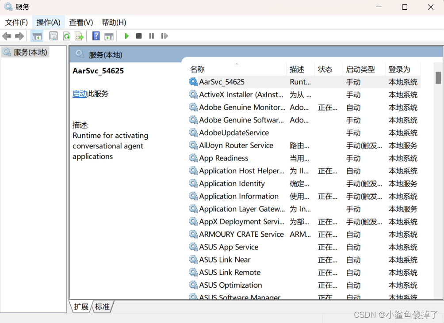Select gear icon beside ARMOURY CRATE Service
This screenshot has height=323, width=444.
pyautogui.click(x=193, y=234)
